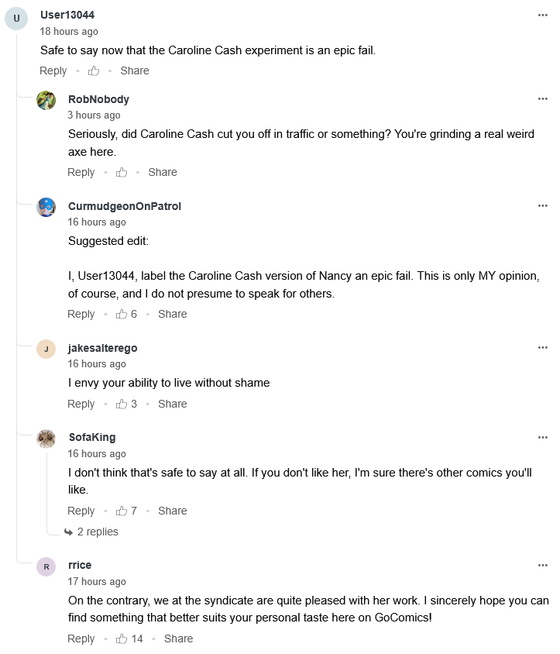Click SofaKing's avatar picture
The width and height of the screenshot is (560, 654).
46,439
